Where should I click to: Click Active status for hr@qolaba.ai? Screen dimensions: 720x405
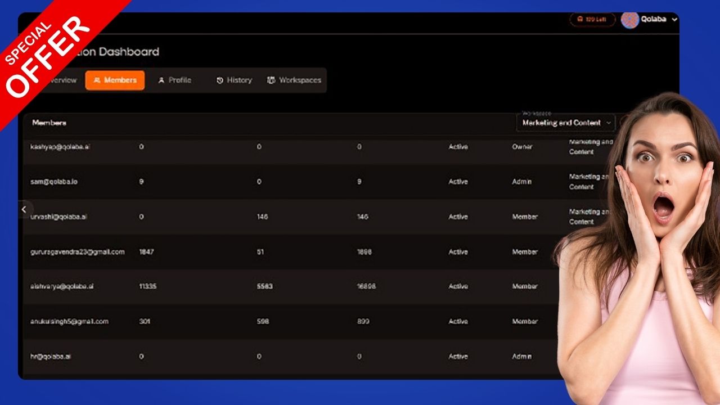tap(458, 357)
